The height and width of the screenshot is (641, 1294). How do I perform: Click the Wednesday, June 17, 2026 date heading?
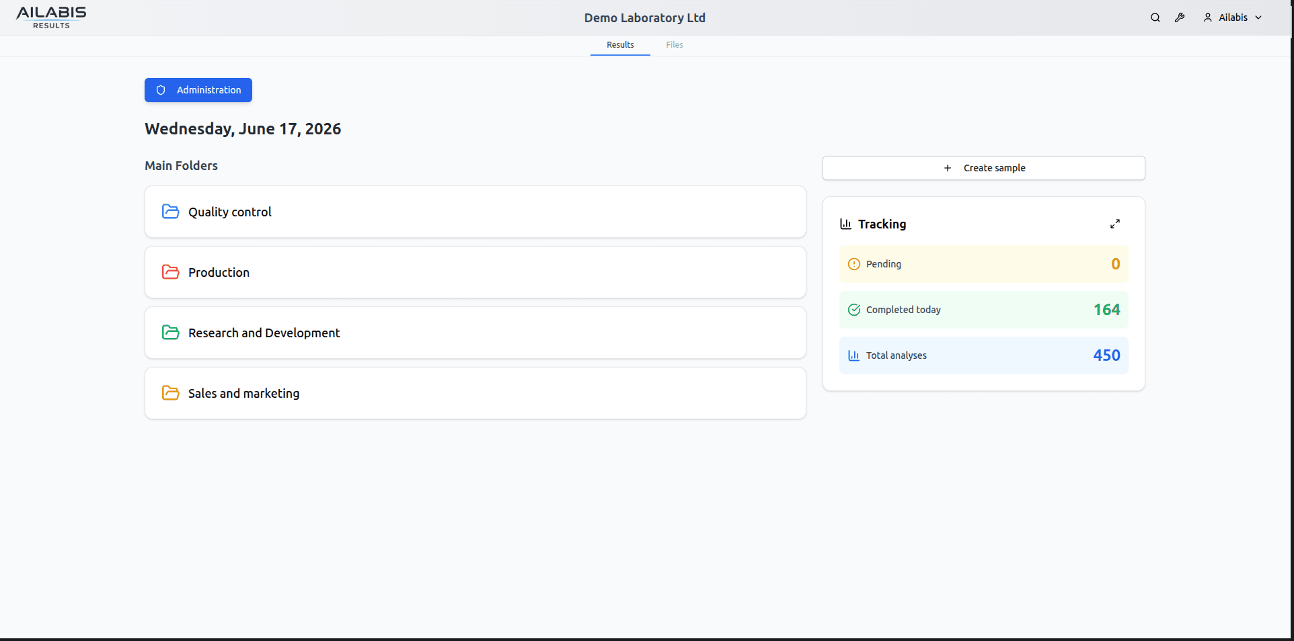pos(243,129)
